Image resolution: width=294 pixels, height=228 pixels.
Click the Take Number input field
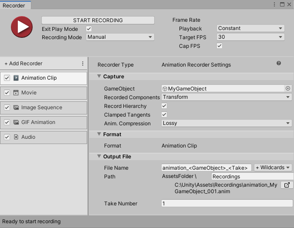pos(227,203)
